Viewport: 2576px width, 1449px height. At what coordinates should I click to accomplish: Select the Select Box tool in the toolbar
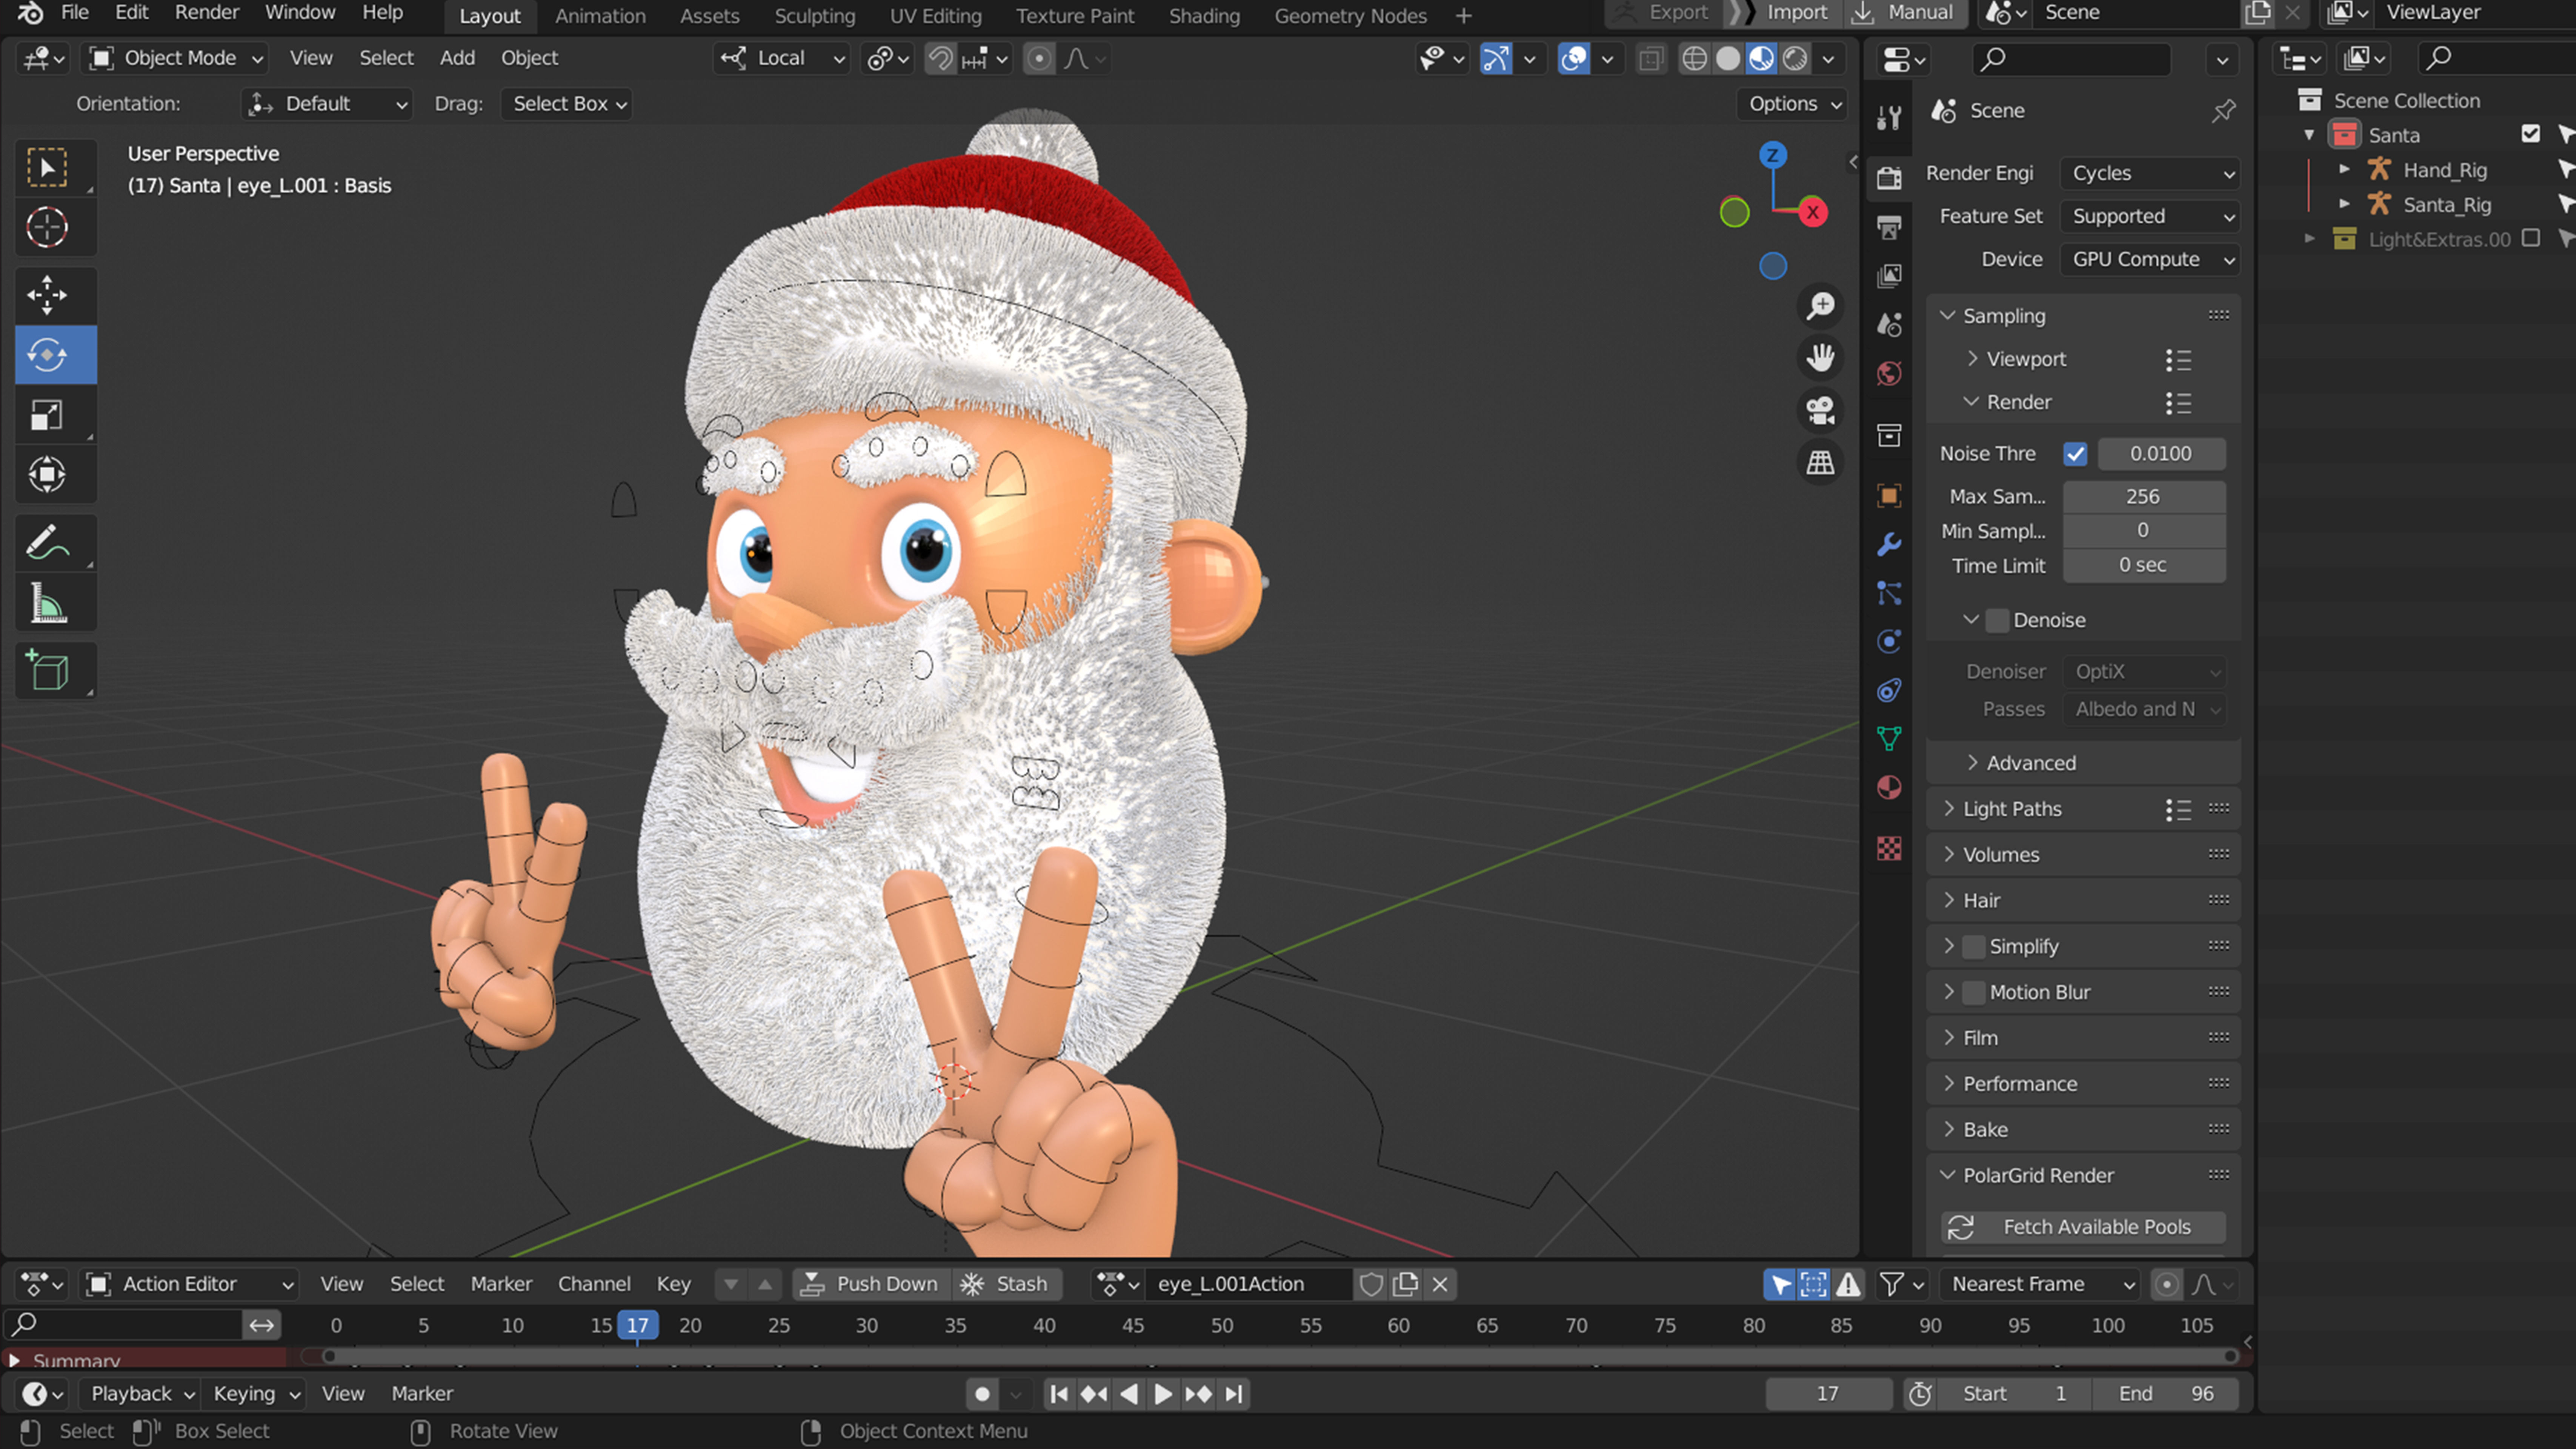coord(47,168)
